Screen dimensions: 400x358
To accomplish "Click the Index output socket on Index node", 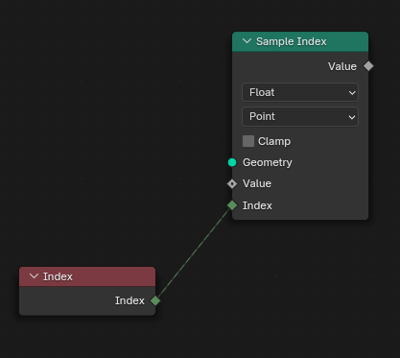I will point(155,300).
